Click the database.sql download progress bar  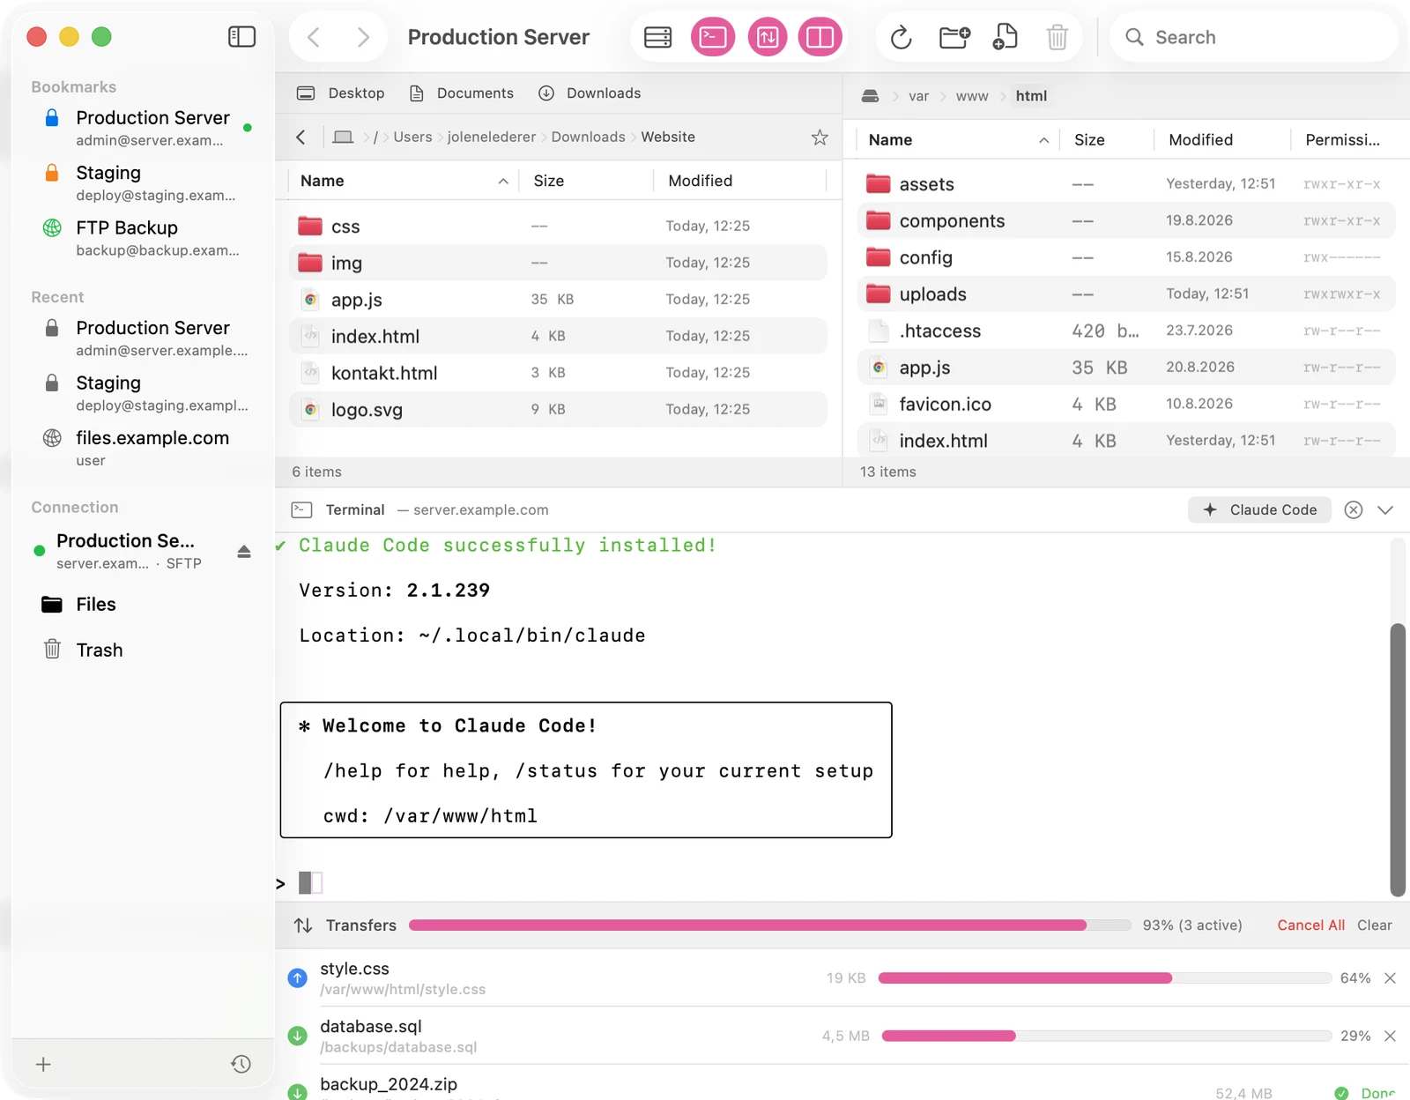tap(1107, 1036)
